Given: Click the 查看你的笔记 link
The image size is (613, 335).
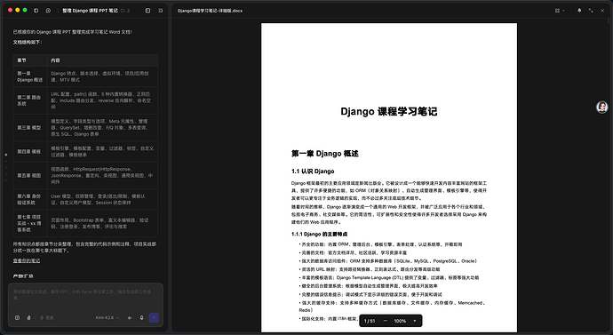Looking at the screenshot, I should (x=26, y=260).
